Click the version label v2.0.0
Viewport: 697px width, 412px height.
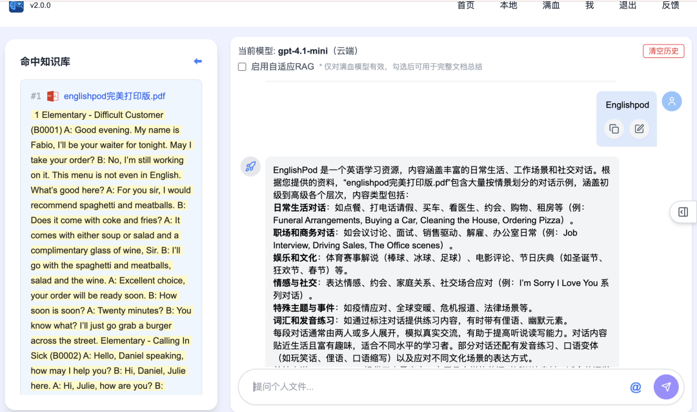(41, 5)
